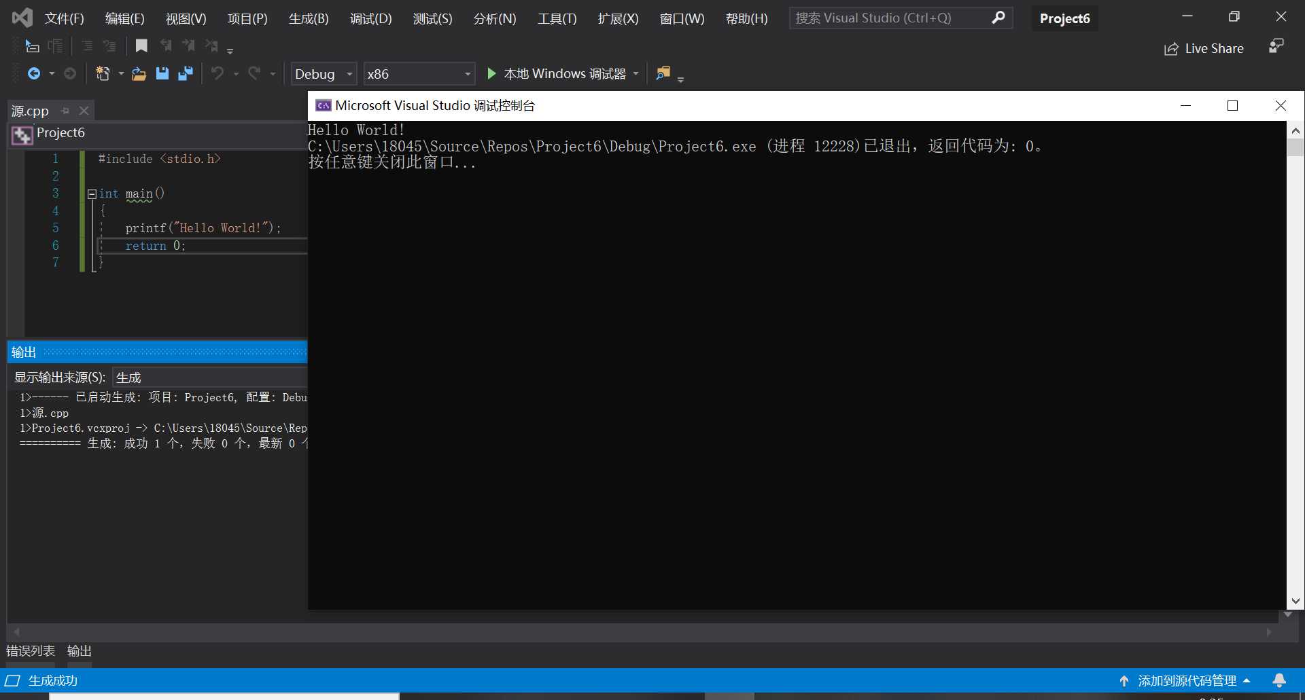Save the current file with disk icon
The image size is (1305, 700).
pos(162,73)
